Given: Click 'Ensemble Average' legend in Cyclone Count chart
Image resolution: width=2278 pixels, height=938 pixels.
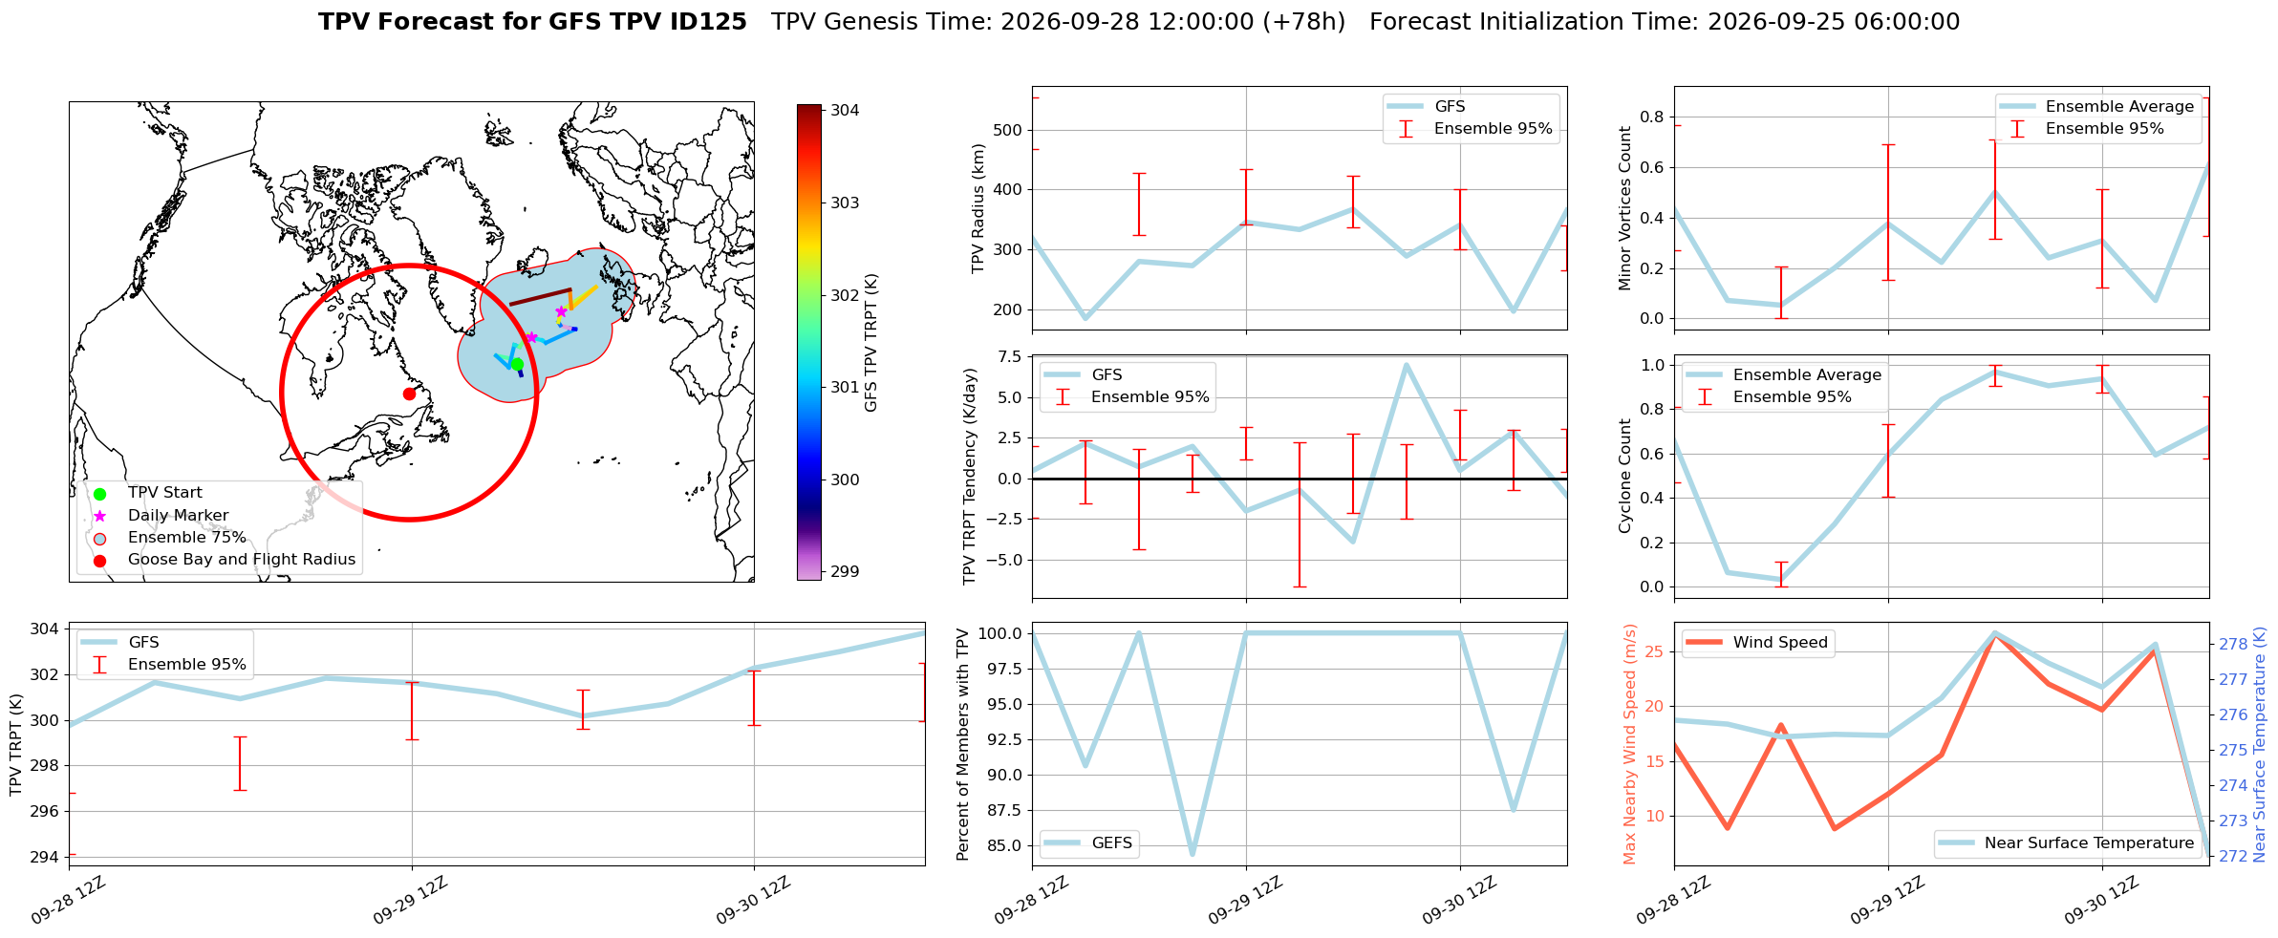Looking at the screenshot, I should coord(1784,375).
